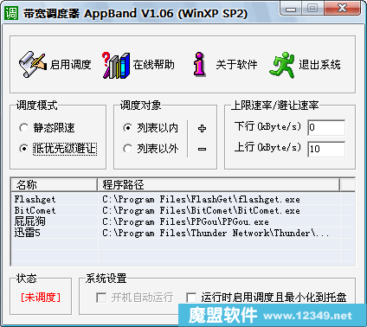367x327 pixels.
Task: Enable 运行时启用调度且最小化到托盘 checkbox
Action: click(191, 298)
